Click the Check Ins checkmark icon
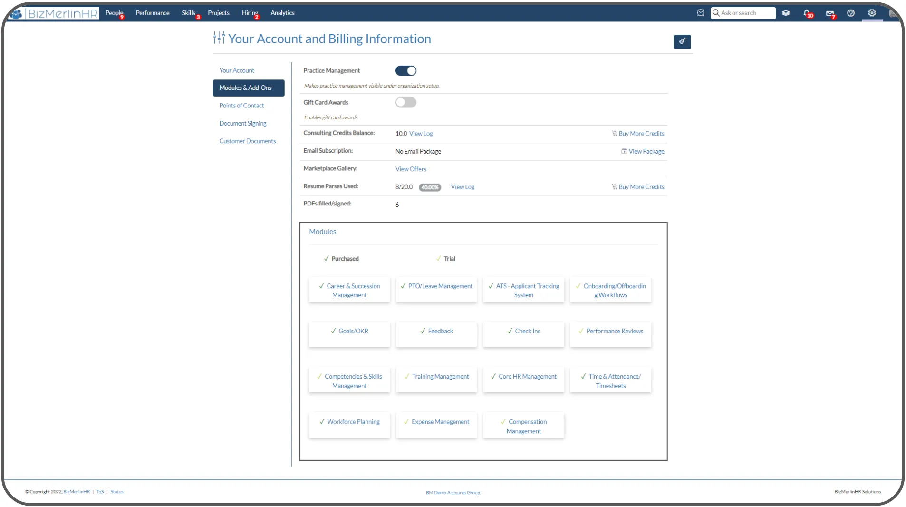This screenshot has height=507, width=906. coord(510,331)
